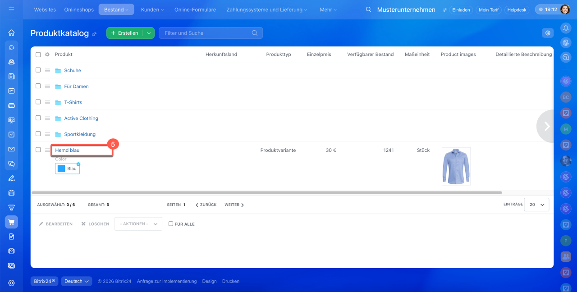Open the home icon in left sidebar
The height and width of the screenshot is (292, 577).
coord(11,32)
